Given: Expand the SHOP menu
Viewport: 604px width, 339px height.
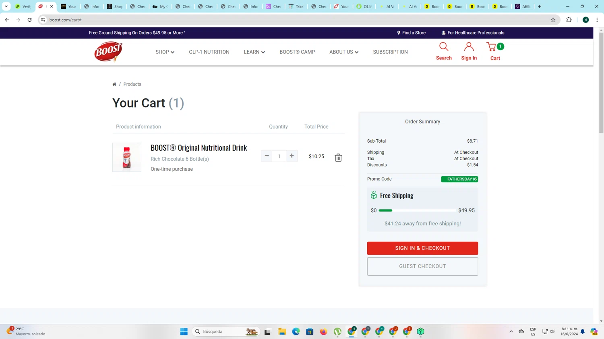Looking at the screenshot, I should [x=165, y=52].
